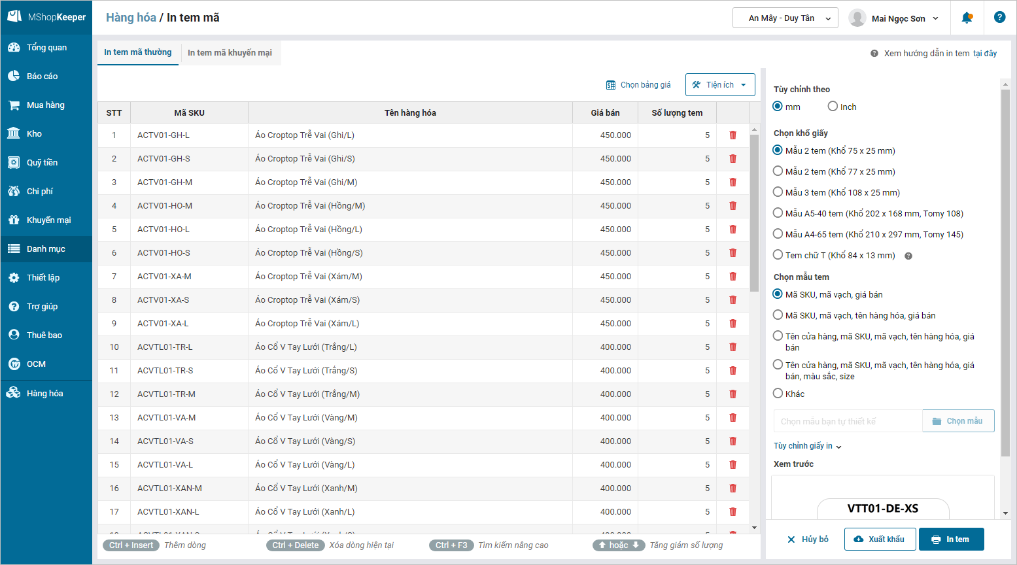The width and height of the screenshot is (1017, 565).
Task: Open the notifications bell
Action: tap(967, 18)
